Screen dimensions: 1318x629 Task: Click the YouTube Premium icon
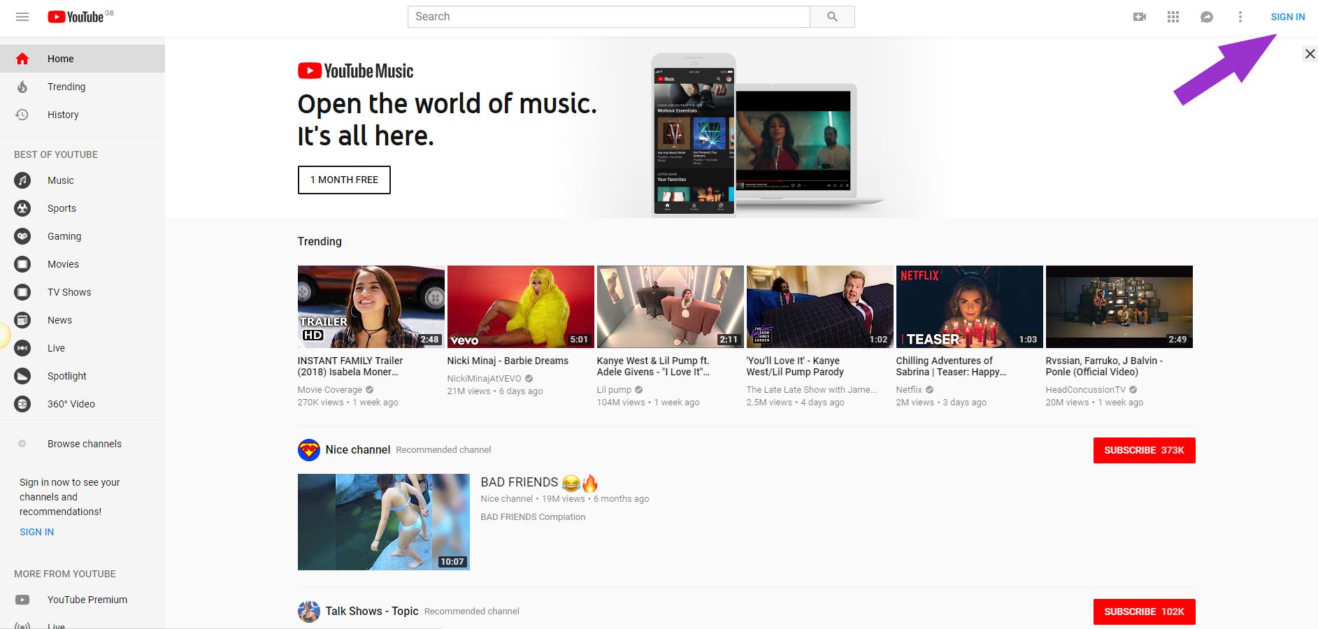pyautogui.click(x=22, y=600)
